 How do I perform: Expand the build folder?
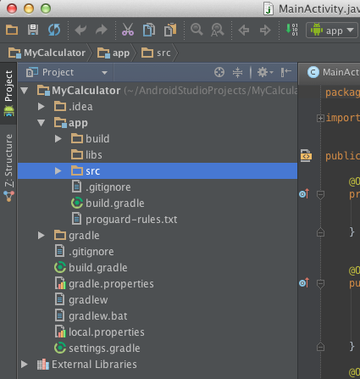coord(58,139)
